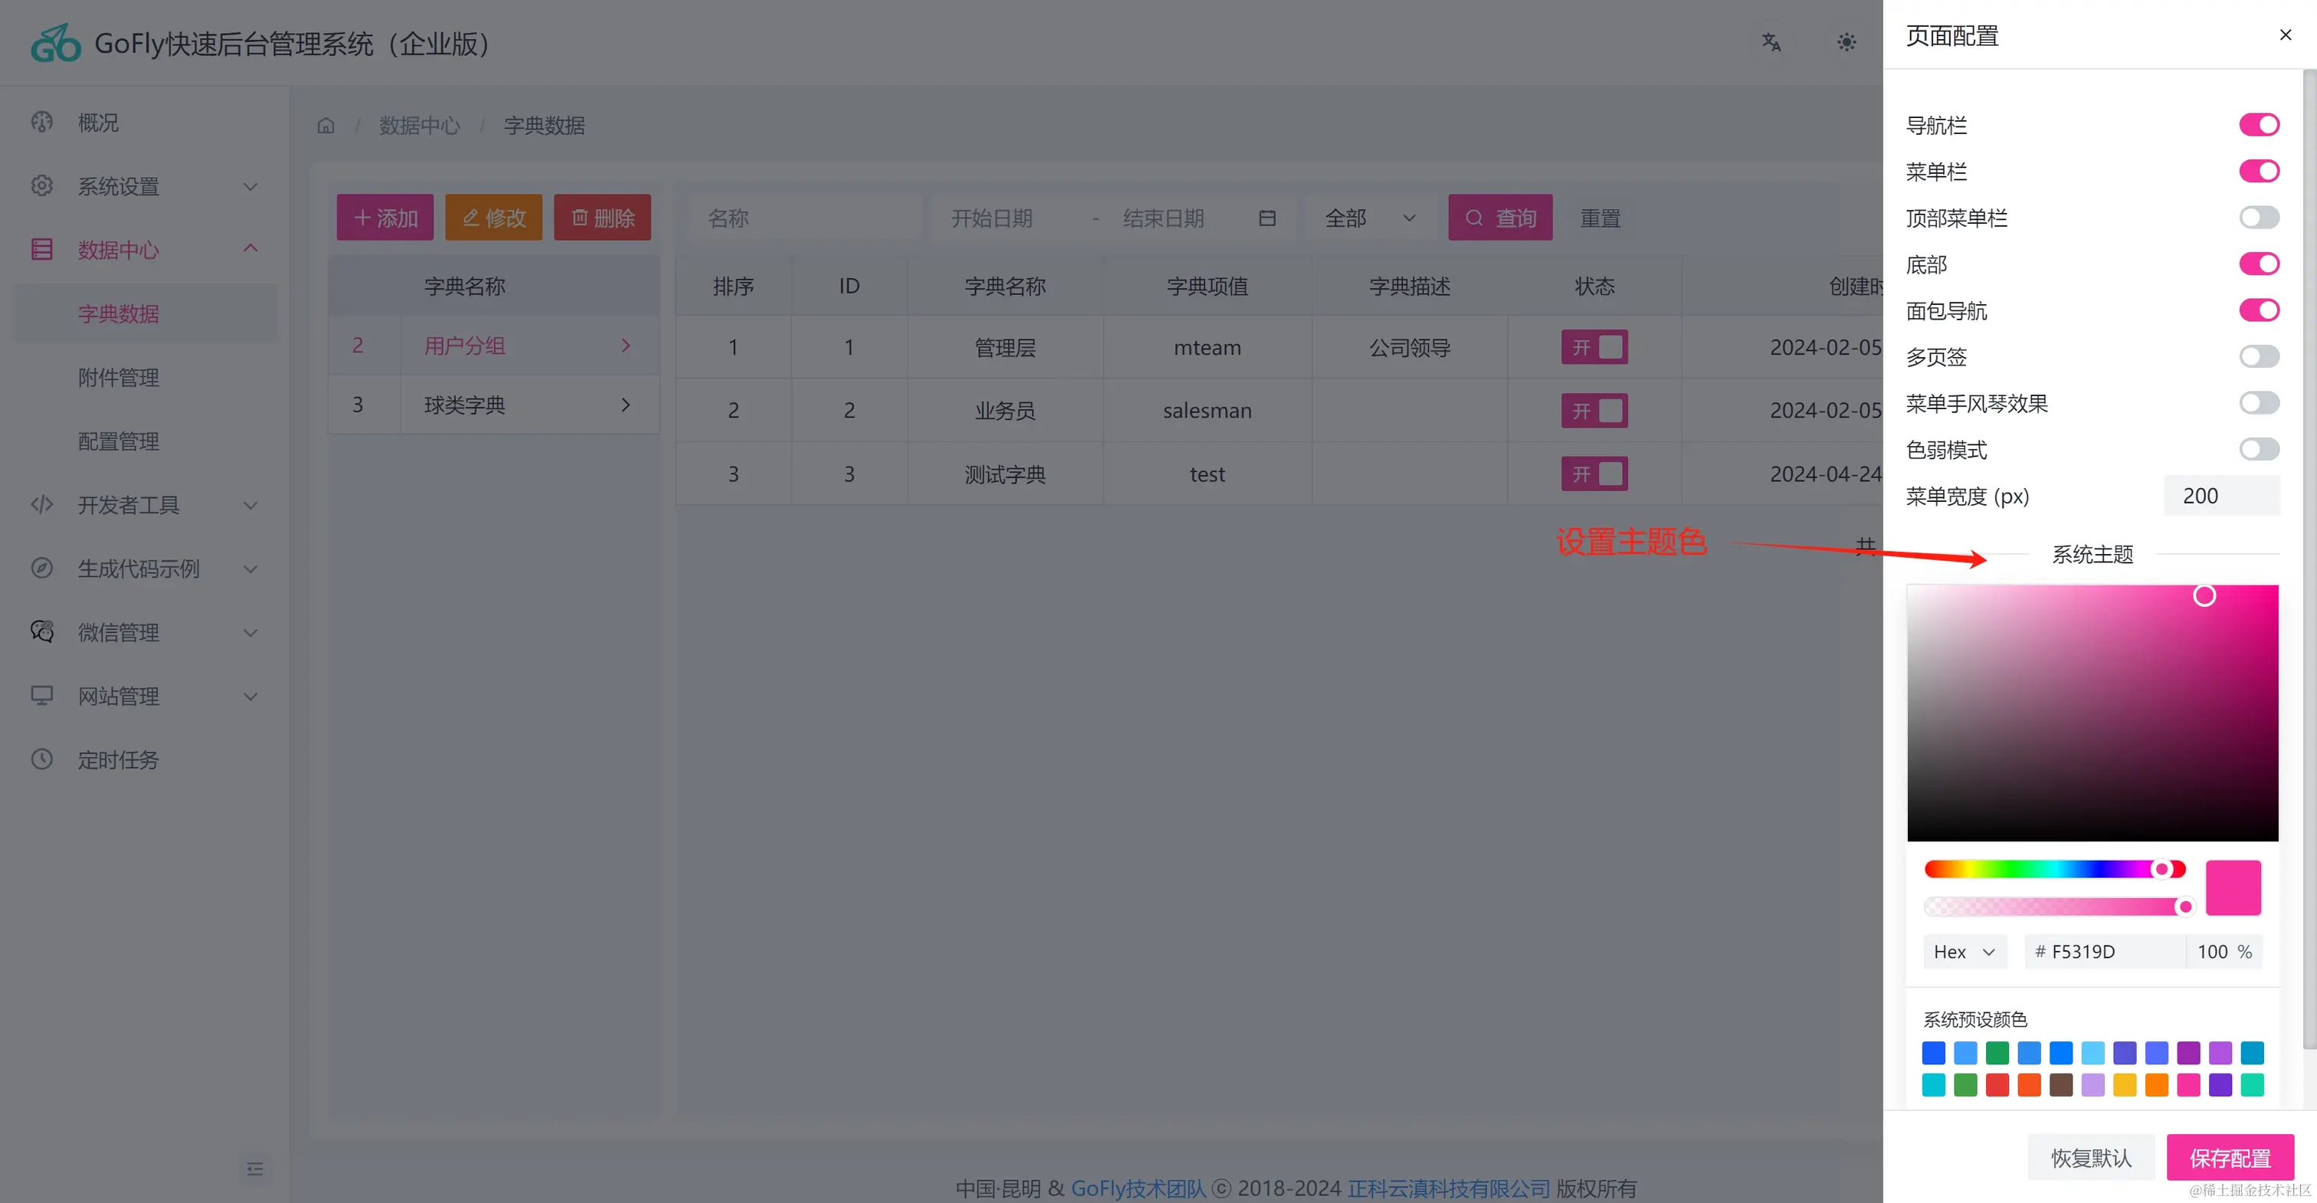This screenshot has width=2317, height=1203.
Task: Open the 全部 status dropdown
Action: point(1371,218)
